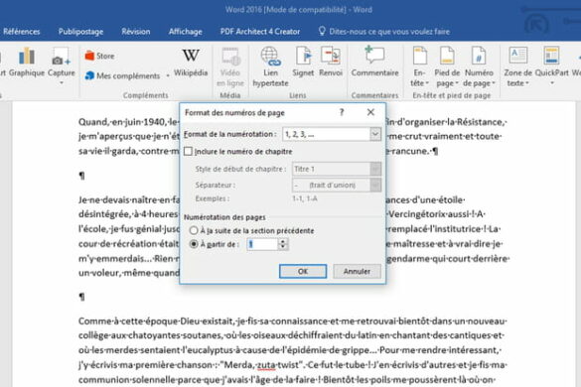Select the À partir de radio button
Viewport: 581px width, 387px height.
click(x=194, y=244)
